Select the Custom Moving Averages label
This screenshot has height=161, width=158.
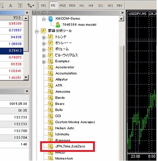[x=75, y=122]
